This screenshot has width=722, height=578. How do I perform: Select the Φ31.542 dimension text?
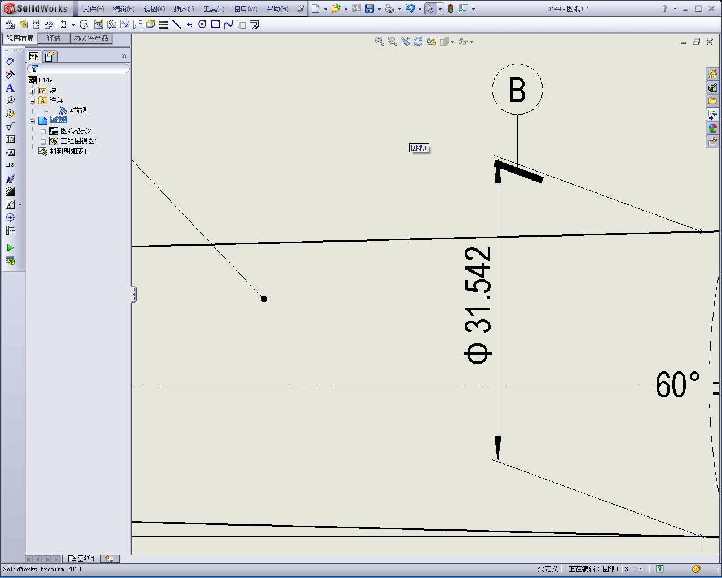click(478, 305)
